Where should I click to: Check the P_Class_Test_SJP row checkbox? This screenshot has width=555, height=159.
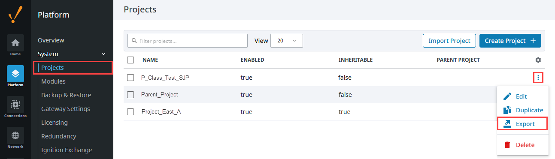coord(131,78)
